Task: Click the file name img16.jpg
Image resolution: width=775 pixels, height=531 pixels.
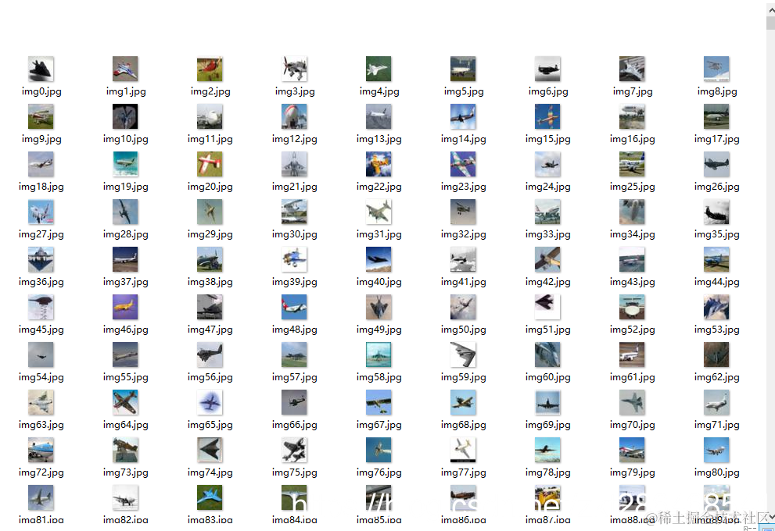Action: 633,139
